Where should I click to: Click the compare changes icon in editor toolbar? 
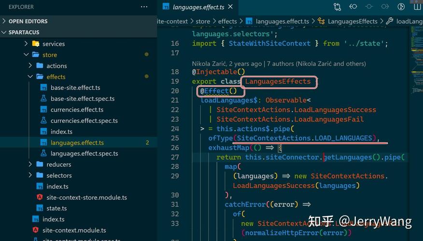pos(337,7)
